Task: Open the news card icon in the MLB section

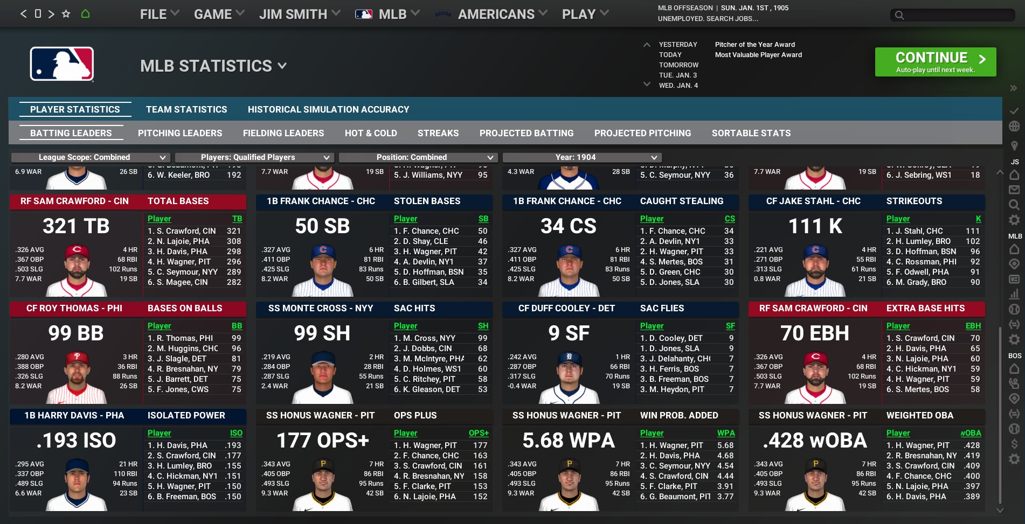Action: 1014,279
